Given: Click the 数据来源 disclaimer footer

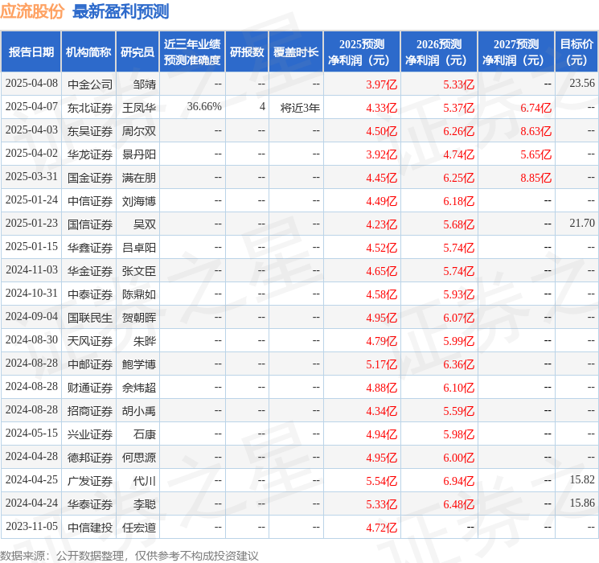Looking at the screenshot, I should 129,555.
